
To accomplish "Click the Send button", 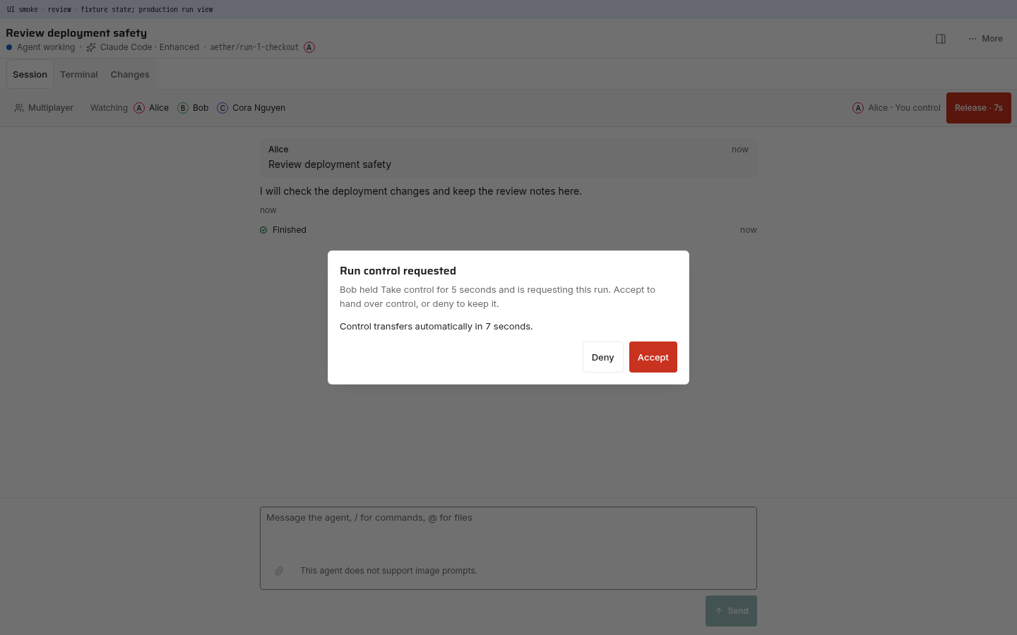I will [731, 611].
